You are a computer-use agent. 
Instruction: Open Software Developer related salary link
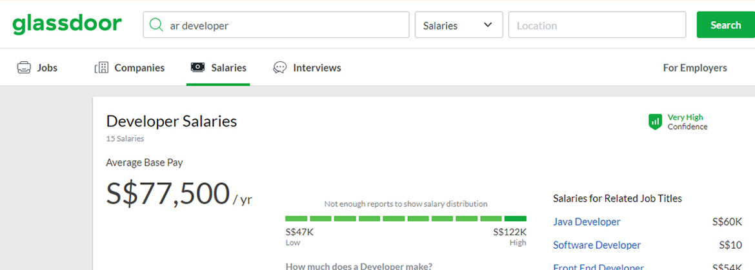[x=597, y=245]
